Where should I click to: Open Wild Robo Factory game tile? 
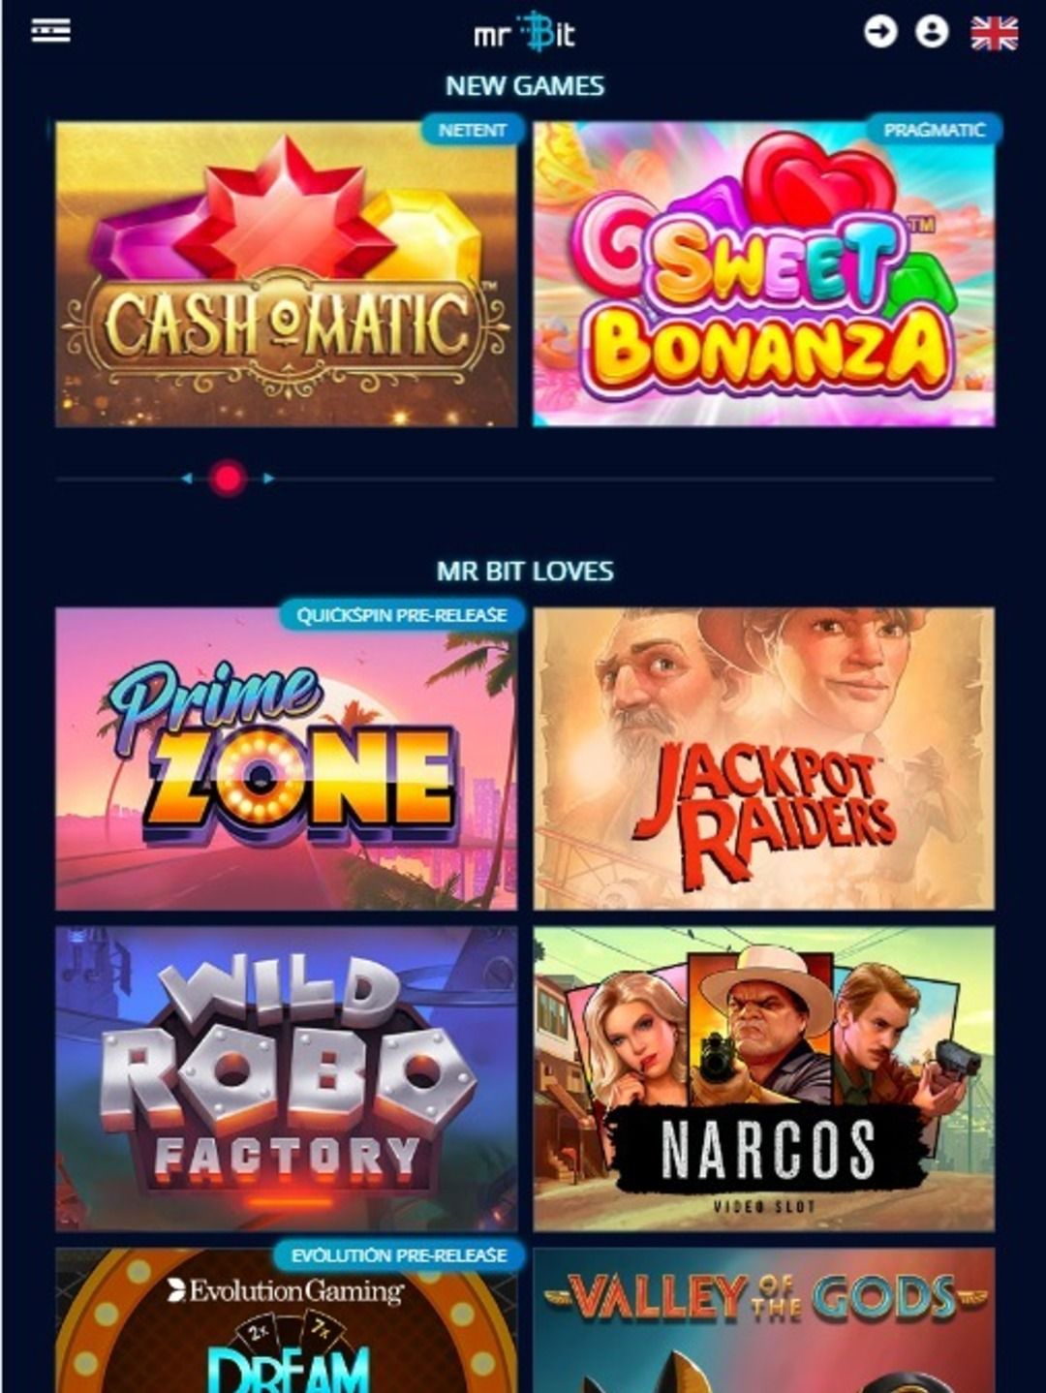coord(286,1078)
